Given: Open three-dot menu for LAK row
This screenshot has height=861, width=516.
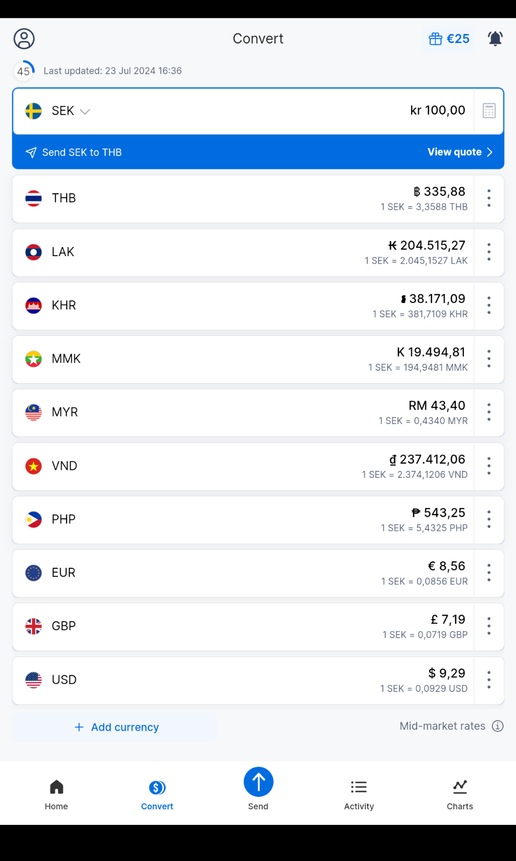Looking at the screenshot, I should [x=489, y=252].
